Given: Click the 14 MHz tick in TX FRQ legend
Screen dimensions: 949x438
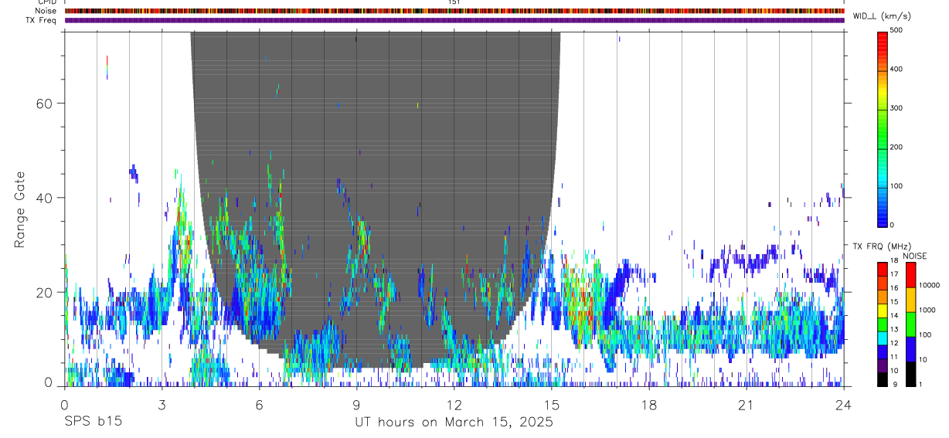Looking at the screenshot, I should click(x=894, y=315).
